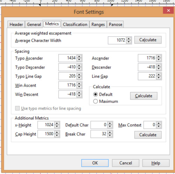The width and height of the screenshot is (175, 174).
Task: Calculate the Average Character Width
Action: coord(148,40)
